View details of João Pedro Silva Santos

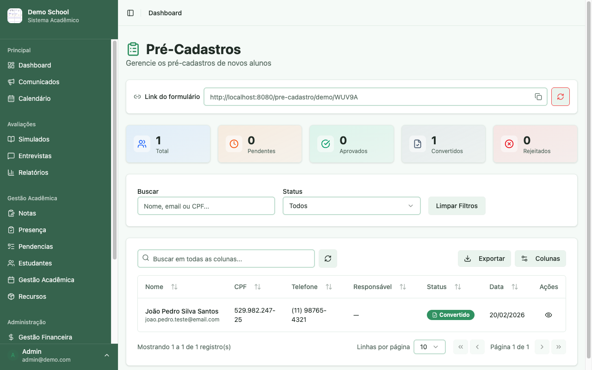[549, 315]
